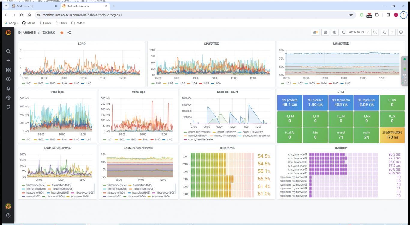410x225 pixels.
Task: Open the Google bookmark
Action: [x=11, y=23]
